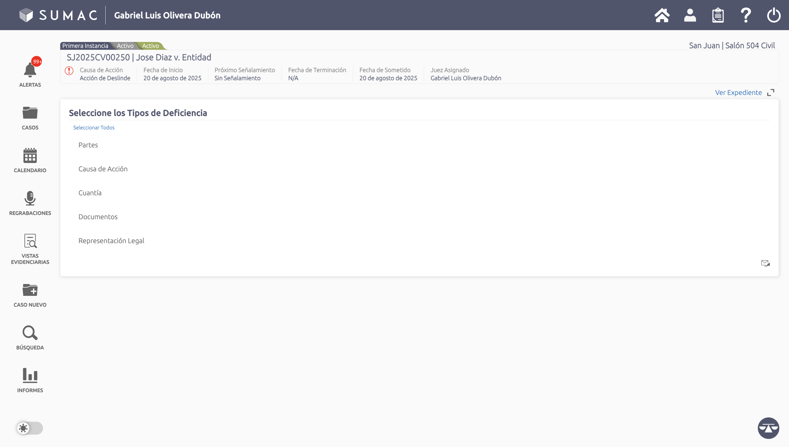The height and width of the screenshot is (447, 789).
Task: Click the power logout icon
Action: [x=774, y=15]
